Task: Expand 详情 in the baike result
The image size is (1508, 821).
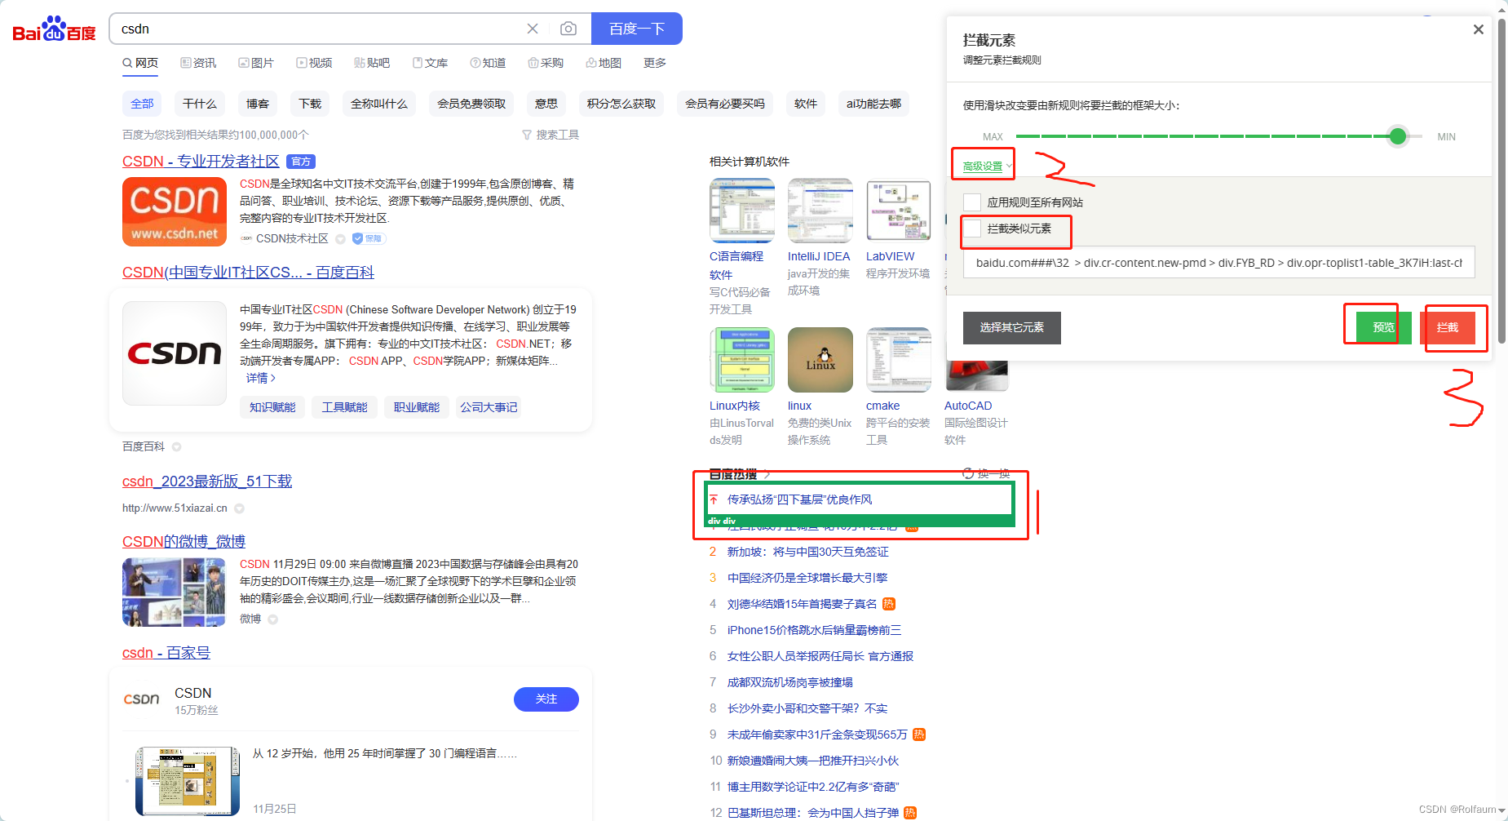Action: point(261,378)
